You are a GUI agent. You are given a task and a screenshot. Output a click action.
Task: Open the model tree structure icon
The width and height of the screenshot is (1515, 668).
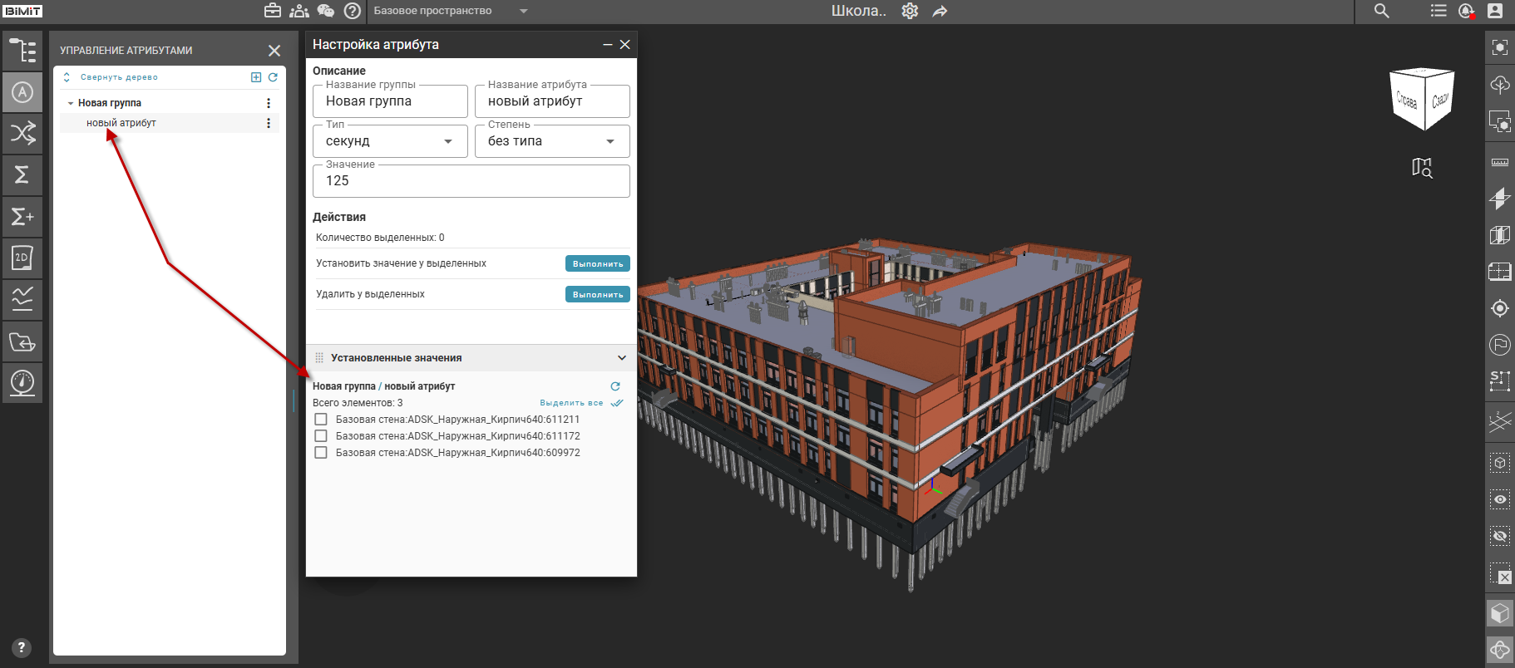coord(22,51)
